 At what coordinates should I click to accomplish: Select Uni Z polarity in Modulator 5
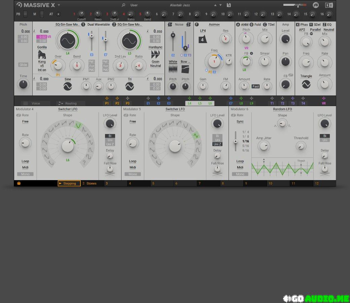(x=217, y=144)
